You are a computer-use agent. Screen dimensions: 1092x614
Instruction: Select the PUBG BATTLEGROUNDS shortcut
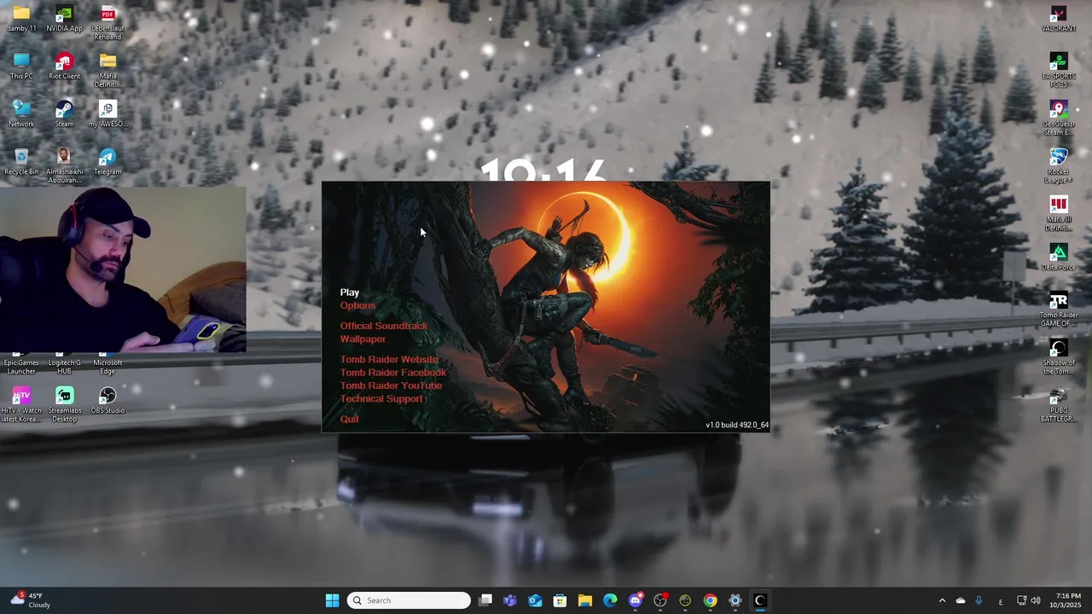[x=1059, y=405]
